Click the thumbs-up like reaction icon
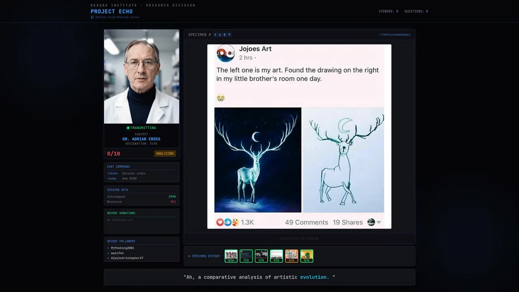This screenshot has width=519, height=292. click(227, 222)
